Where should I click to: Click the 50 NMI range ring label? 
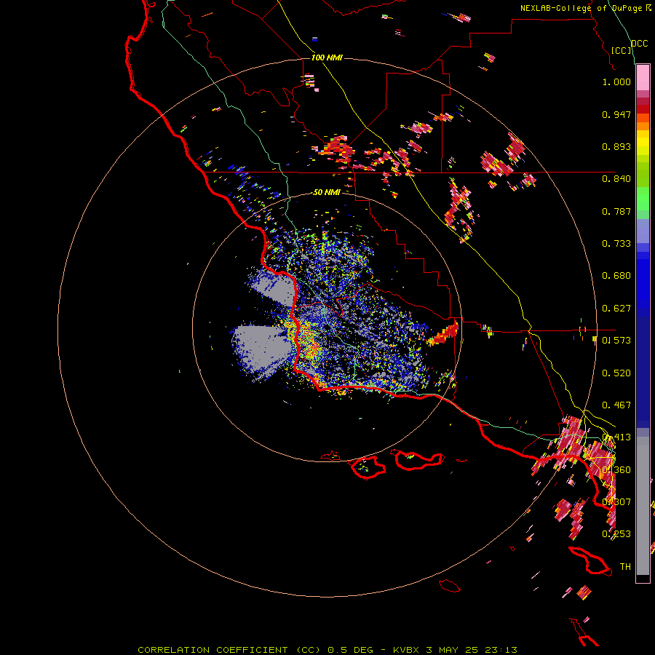point(327,192)
